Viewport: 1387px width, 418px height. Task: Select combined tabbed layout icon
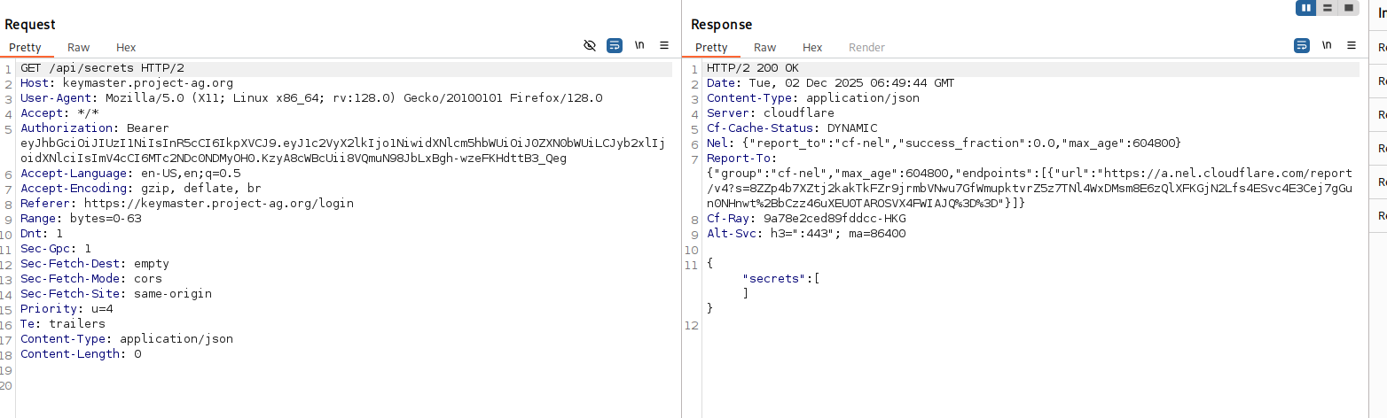(1349, 8)
